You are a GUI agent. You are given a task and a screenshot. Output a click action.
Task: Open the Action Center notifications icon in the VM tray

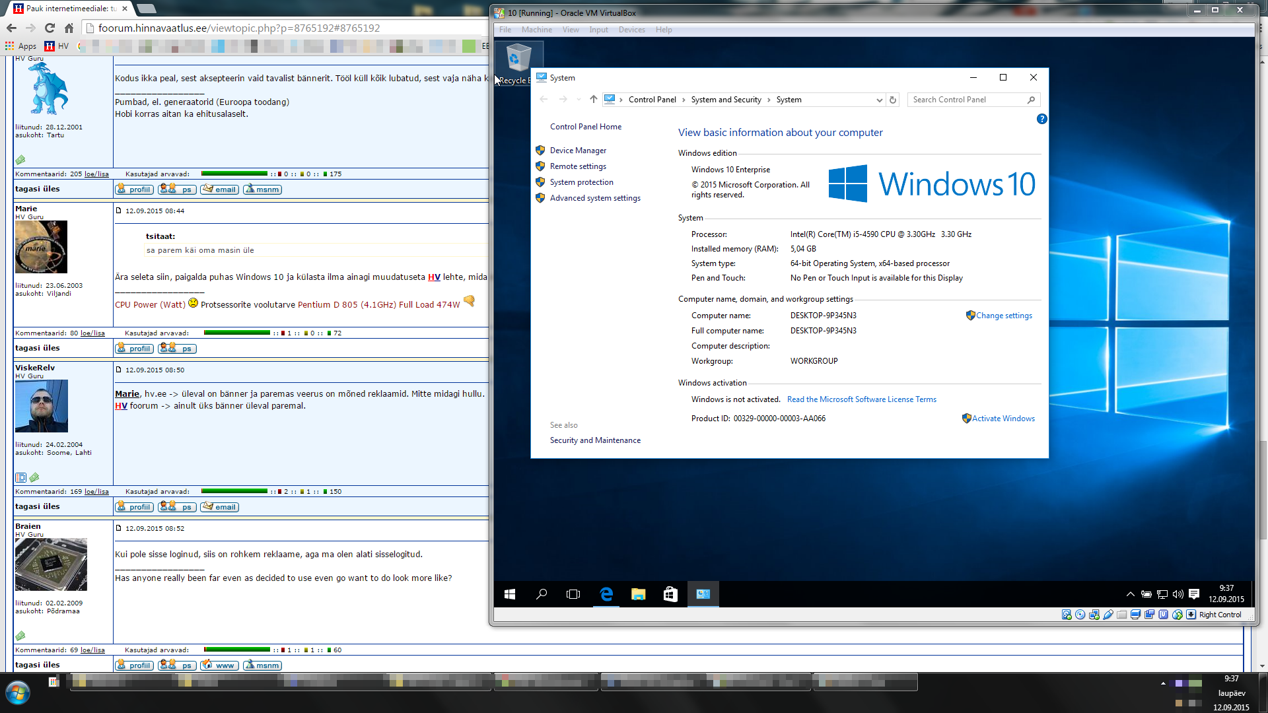point(1194,594)
